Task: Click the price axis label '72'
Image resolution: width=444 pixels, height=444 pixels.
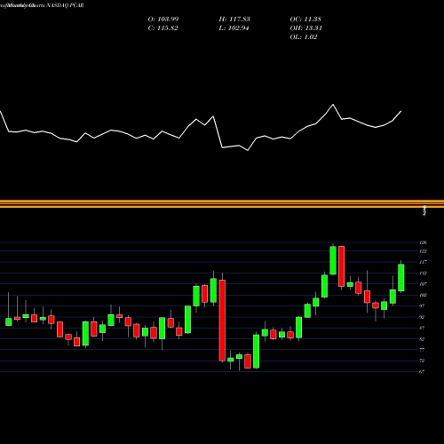Action: 422,361
